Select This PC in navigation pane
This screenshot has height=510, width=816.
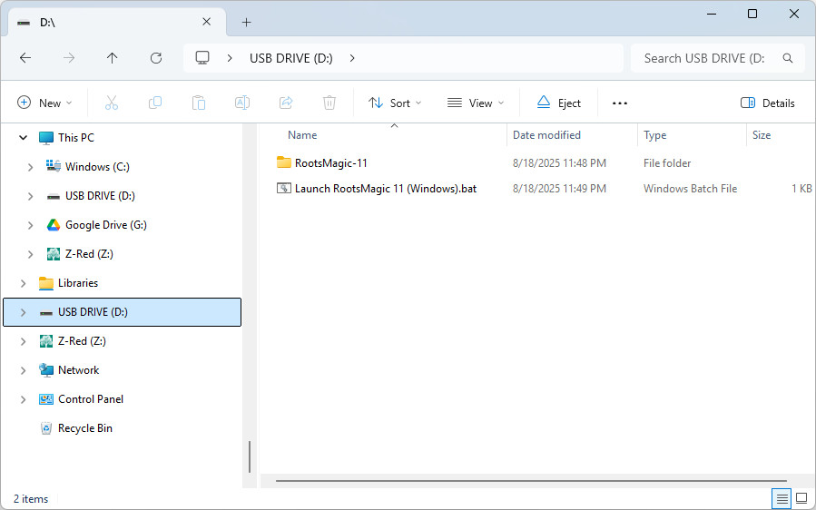[76, 137]
